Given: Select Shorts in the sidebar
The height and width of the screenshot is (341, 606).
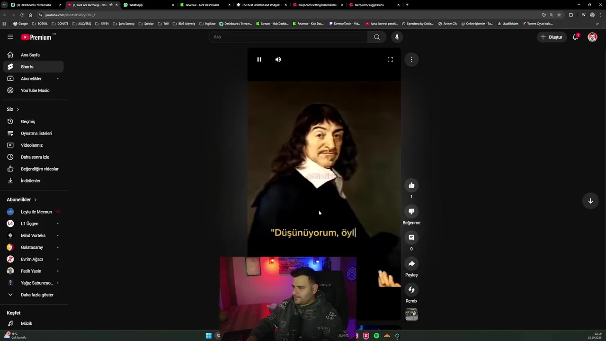Looking at the screenshot, I should pyautogui.click(x=33, y=67).
